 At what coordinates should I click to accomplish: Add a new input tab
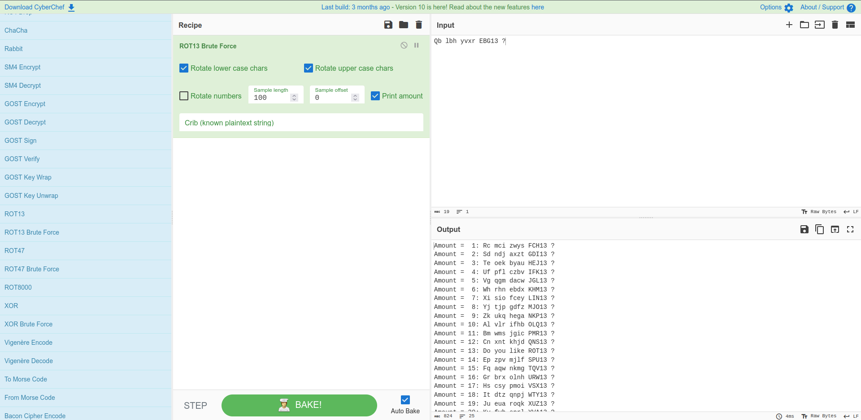(x=789, y=25)
